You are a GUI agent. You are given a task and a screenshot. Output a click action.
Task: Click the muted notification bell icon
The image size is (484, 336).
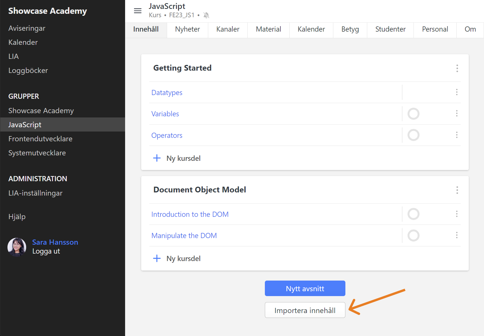coord(206,15)
